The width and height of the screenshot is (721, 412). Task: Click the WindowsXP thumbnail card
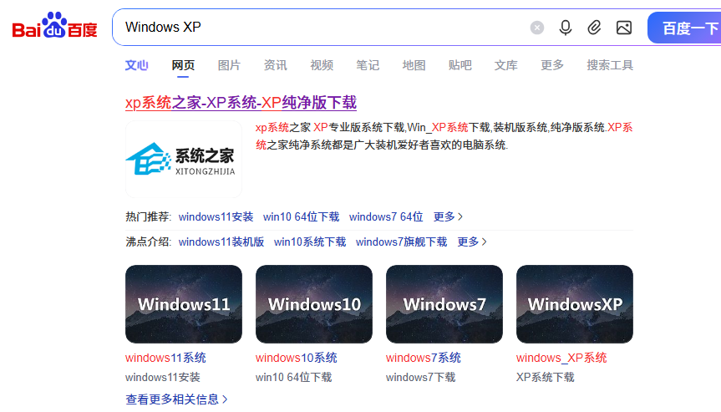coord(575,304)
